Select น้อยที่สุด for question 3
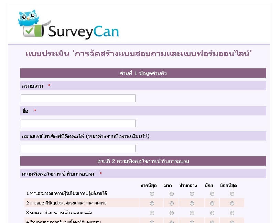Viewport: 280px width, 223px height. (x=232, y=213)
